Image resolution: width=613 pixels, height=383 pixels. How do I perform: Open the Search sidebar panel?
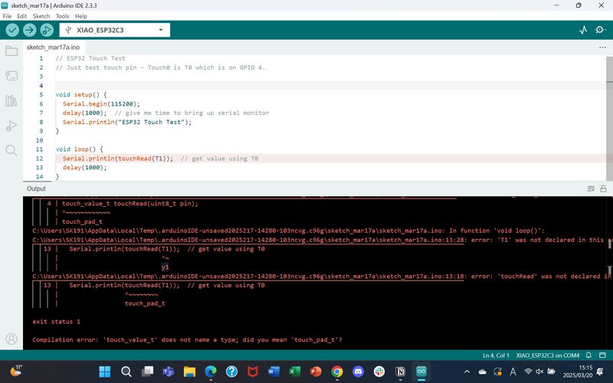click(11, 150)
